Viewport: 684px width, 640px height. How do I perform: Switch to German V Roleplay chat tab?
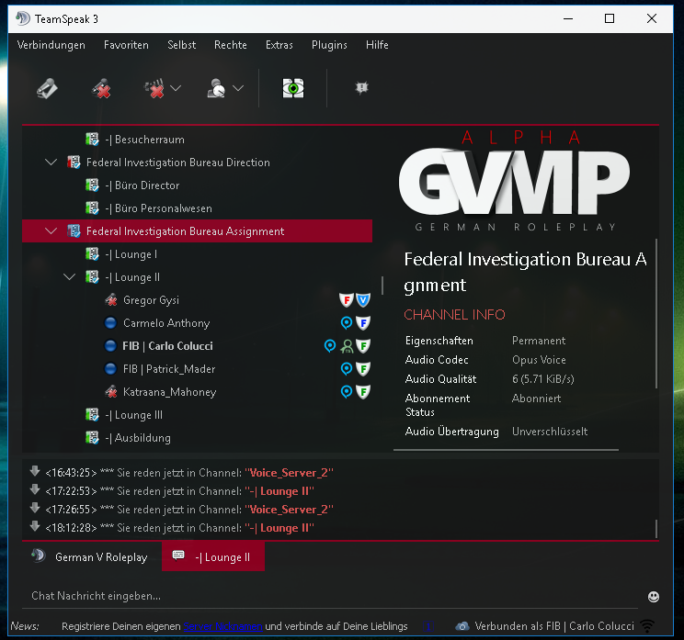(x=92, y=556)
